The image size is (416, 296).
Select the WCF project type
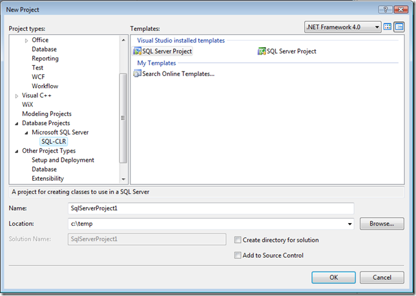click(x=38, y=77)
